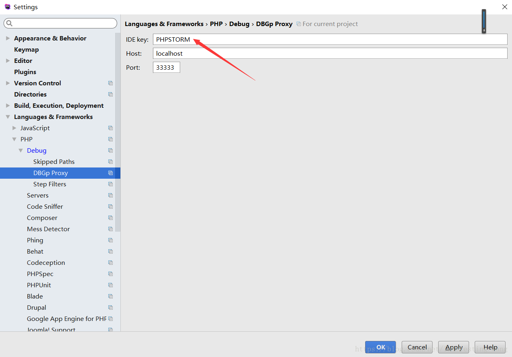This screenshot has height=357, width=512.
Task: Collapse the PHP node
Action: [x=14, y=139]
